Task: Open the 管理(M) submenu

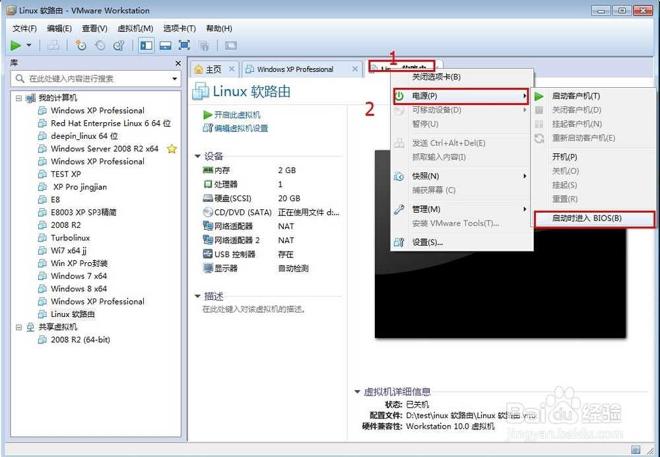Action: click(x=462, y=209)
